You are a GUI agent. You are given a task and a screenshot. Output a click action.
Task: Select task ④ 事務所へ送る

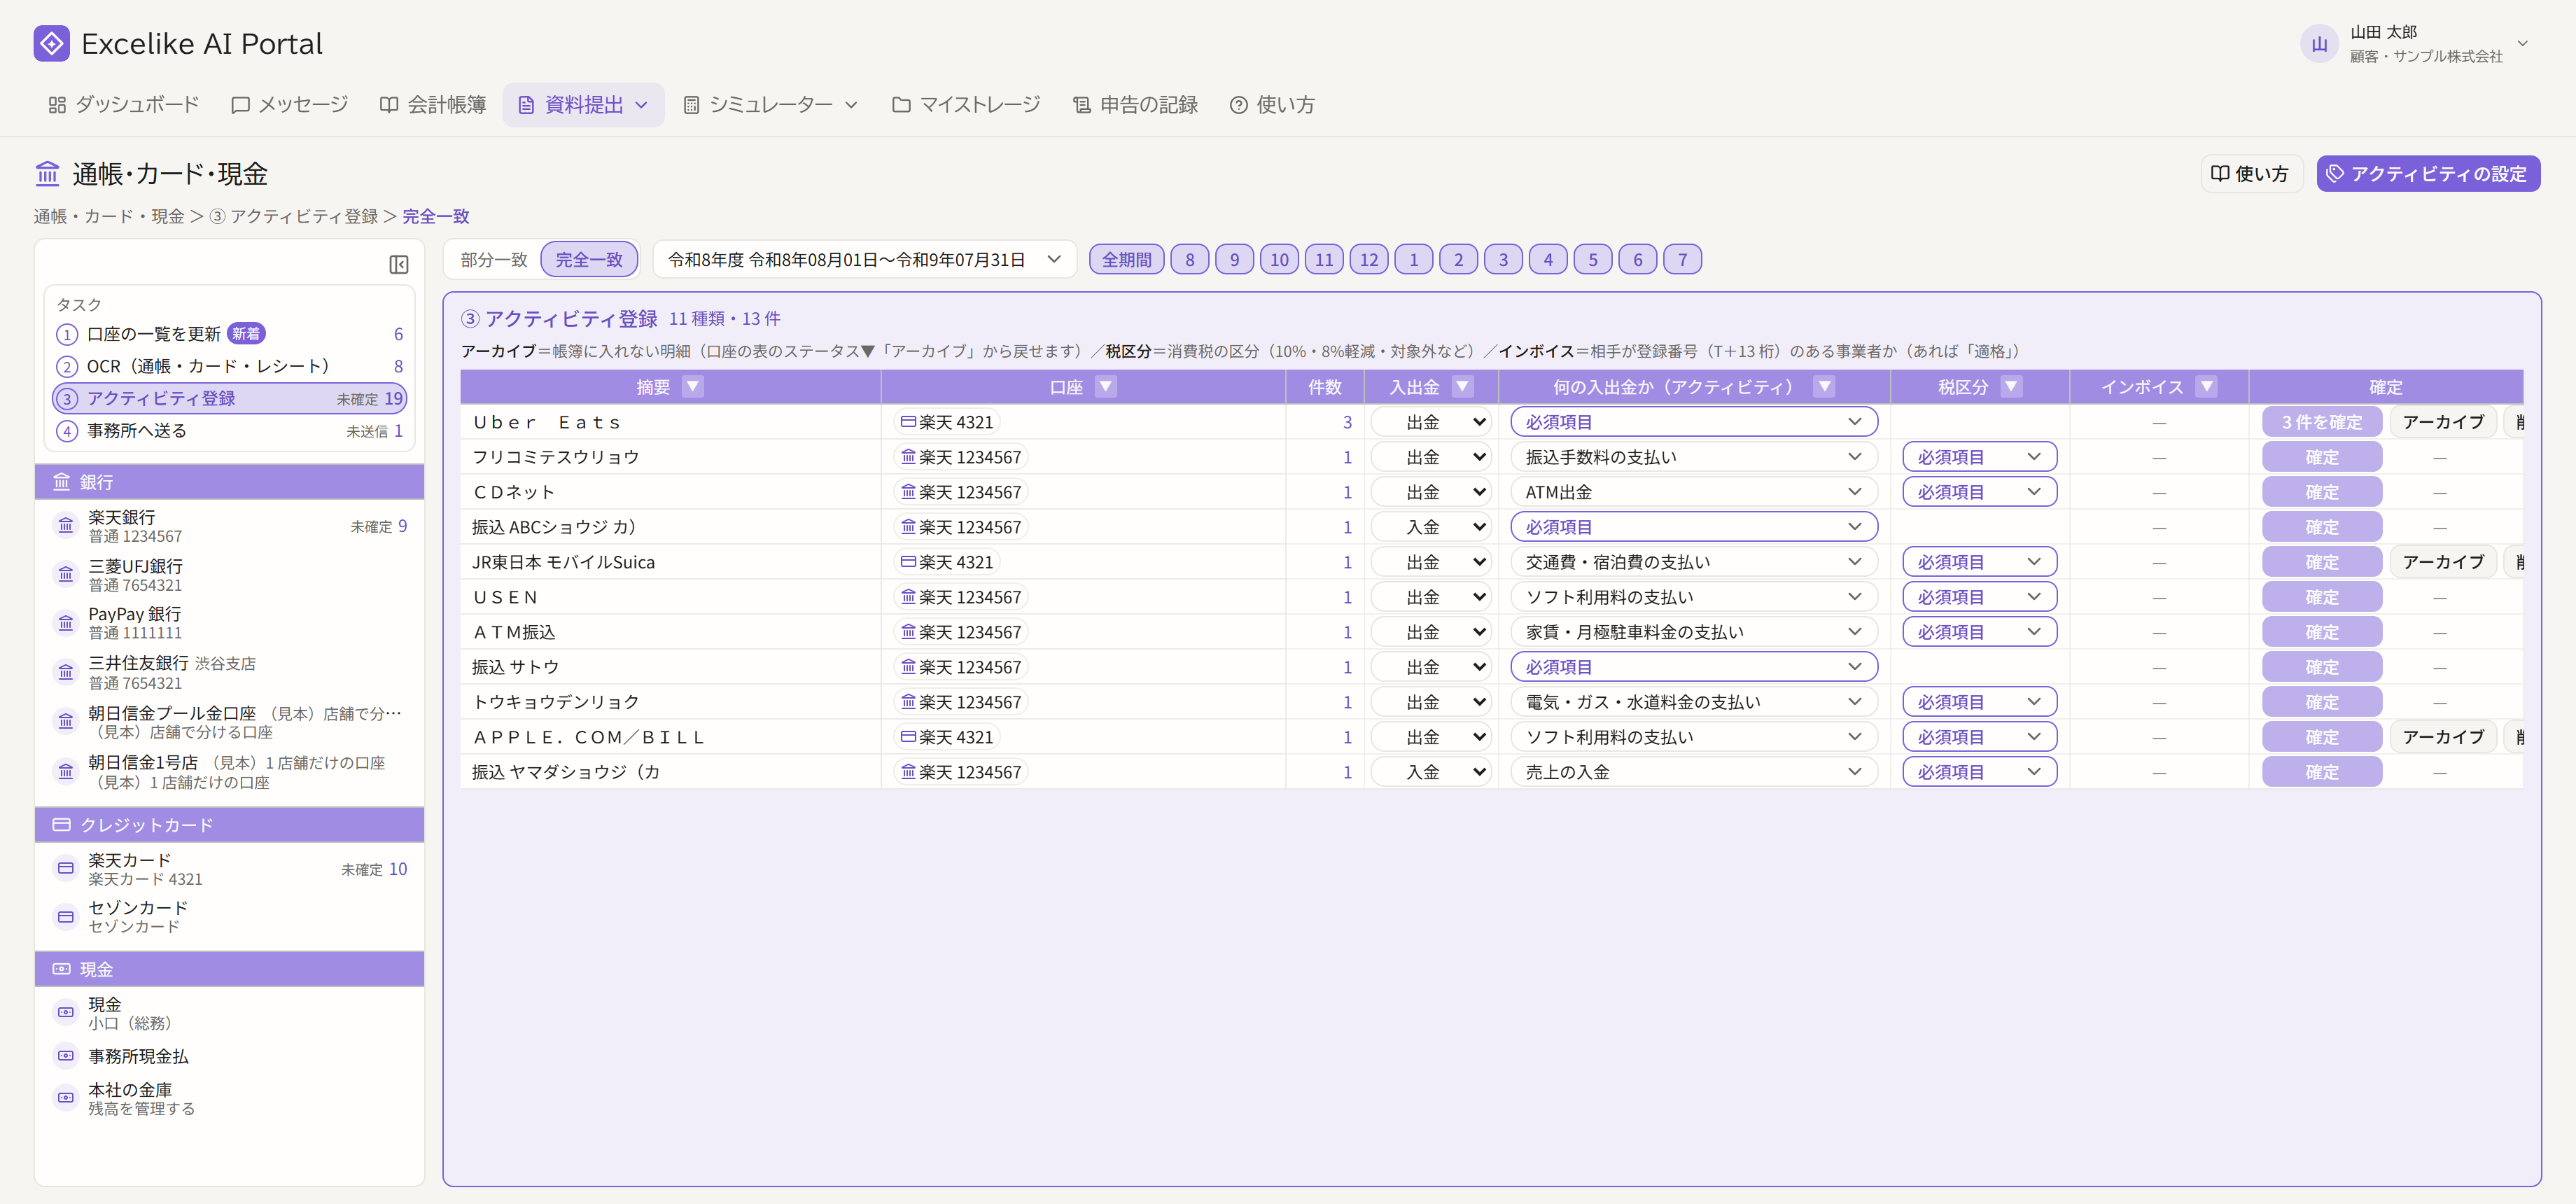point(230,431)
